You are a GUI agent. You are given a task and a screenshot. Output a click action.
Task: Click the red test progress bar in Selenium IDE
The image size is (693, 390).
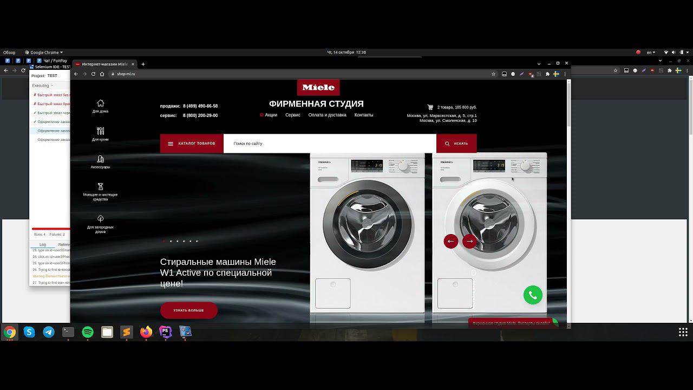pyautogui.click(x=51, y=229)
